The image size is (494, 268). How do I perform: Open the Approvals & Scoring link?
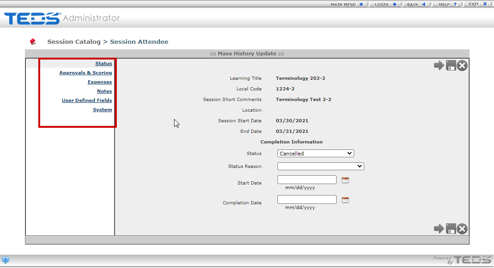(x=85, y=73)
